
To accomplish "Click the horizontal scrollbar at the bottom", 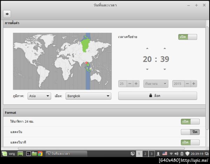I will pos(101,148).
